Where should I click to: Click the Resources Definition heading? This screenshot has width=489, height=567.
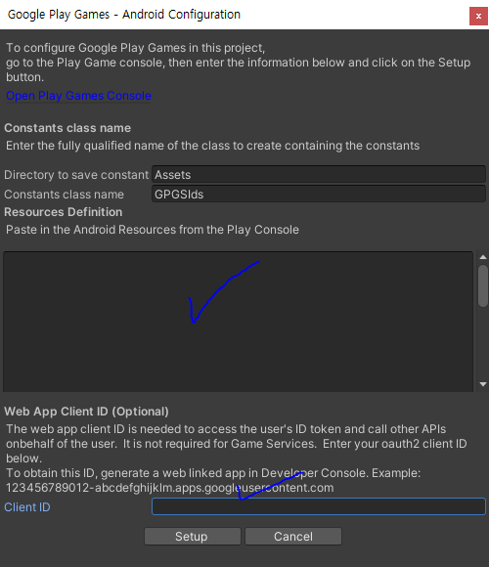[64, 212]
